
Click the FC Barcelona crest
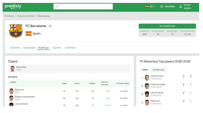coord(16,31)
